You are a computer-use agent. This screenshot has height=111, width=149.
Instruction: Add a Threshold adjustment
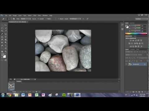click(x=136, y=46)
